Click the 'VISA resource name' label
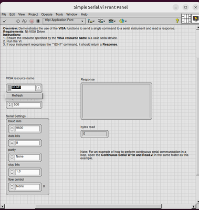 click(20, 78)
